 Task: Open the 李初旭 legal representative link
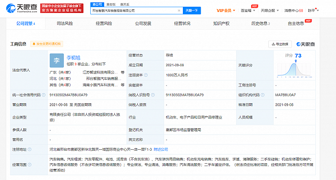pos(73,58)
